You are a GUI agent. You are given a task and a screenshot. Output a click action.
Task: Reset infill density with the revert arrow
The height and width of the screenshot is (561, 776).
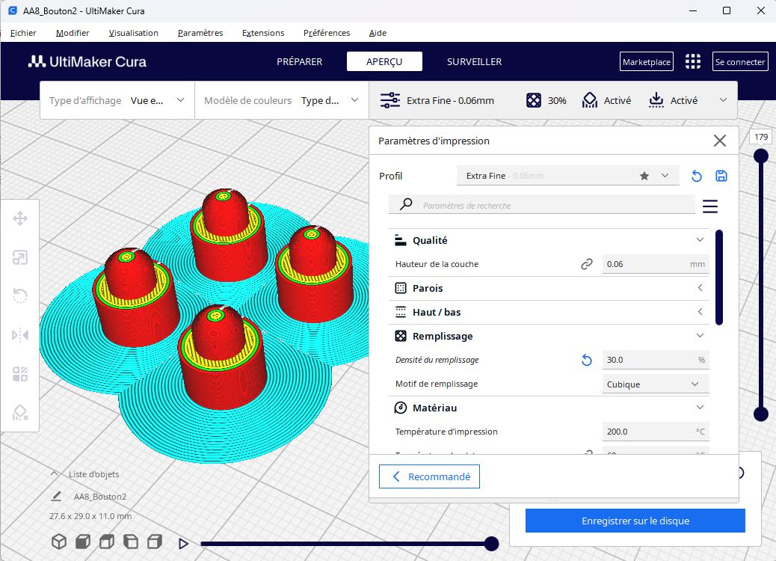[x=587, y=361]
